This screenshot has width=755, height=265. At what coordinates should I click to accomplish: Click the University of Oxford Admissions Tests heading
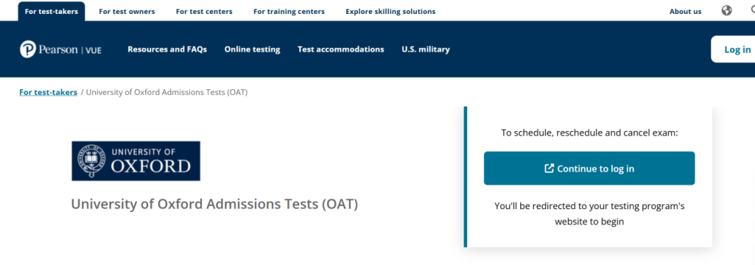(215, 204)
